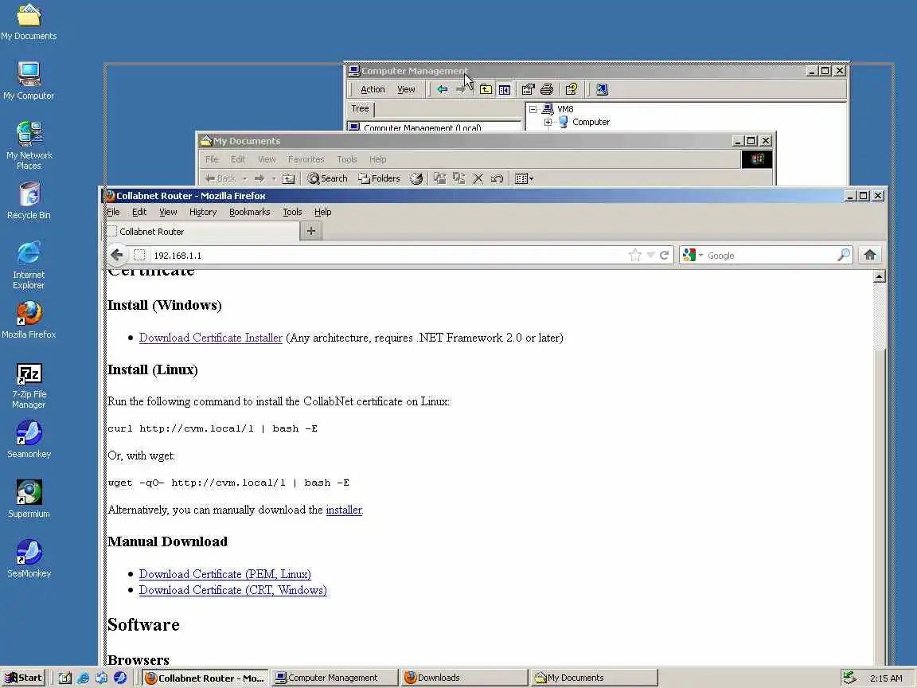Viewport: 917px width, 688px height.
Task: Launch Internet Explorer from quick launch
Action: (83, 678)
